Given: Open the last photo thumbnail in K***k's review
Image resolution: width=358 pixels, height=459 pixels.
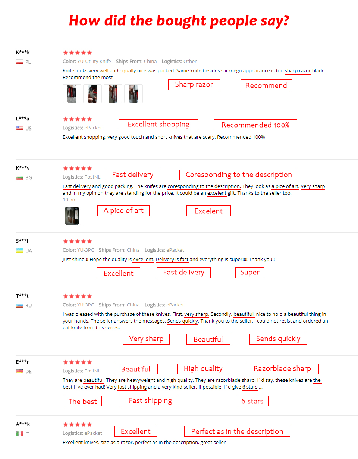Looking at the screenshot, I should tap(134, 94).
